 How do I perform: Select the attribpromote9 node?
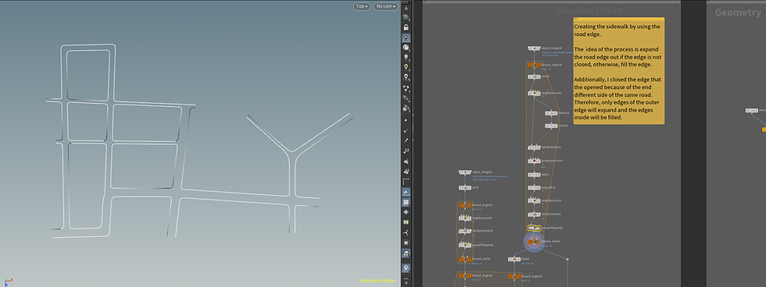click(534, 214)
